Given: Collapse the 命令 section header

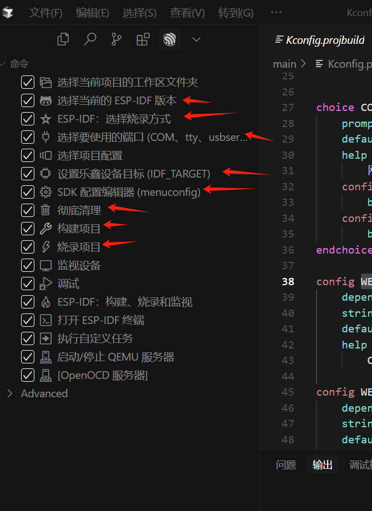Looking at the screenshot, I should point(19,64).
